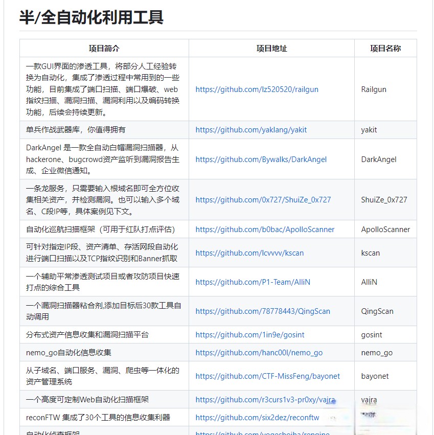This screenshot has height=435, width=434.
Task: Visit the six2dez/reconftw GitHub link
Action: [257, 418]
